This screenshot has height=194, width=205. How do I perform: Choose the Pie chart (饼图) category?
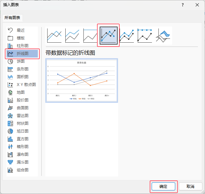[x=22, y=61]
